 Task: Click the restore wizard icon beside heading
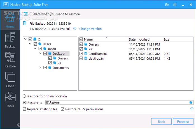(x=26, y=14)
